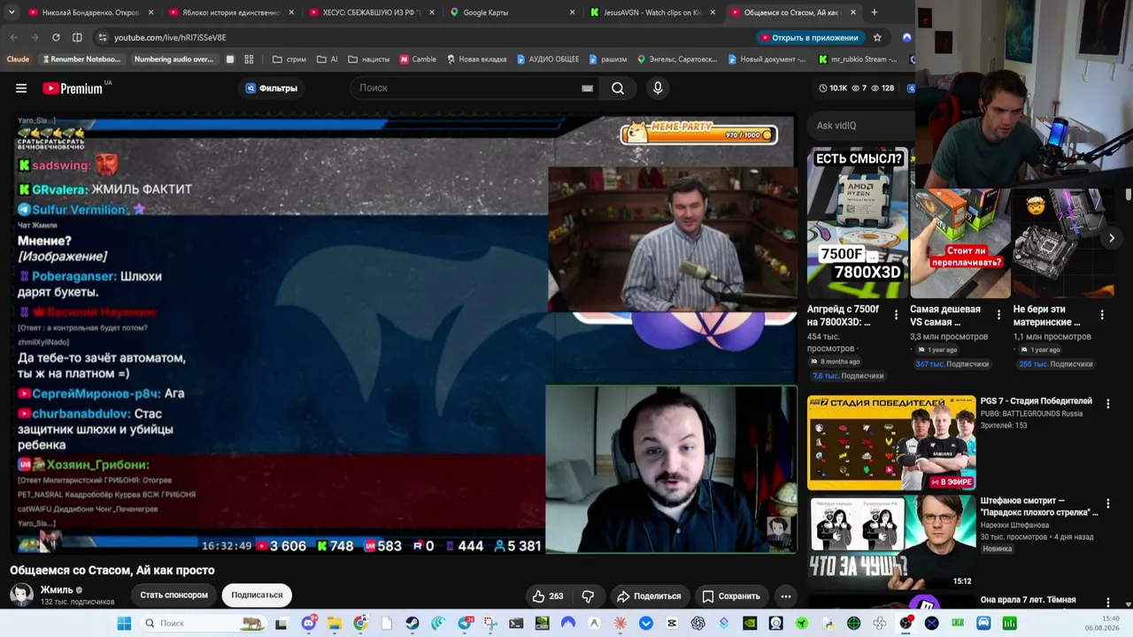Open Жмиль channel avatar
The width and height of the screenshot is (1133, 637).
(x=21, y=595)
